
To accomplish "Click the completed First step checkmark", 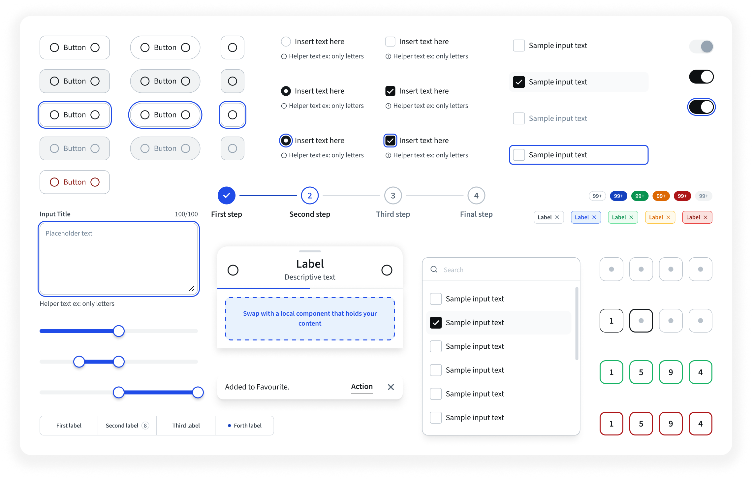I will pos(227,196).
